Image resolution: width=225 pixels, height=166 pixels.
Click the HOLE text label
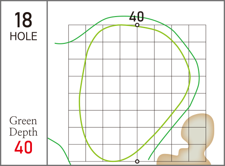click(x=23, y=36)
